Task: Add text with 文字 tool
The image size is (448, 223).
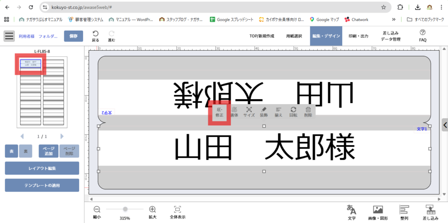Action: [x=351, y=212]
